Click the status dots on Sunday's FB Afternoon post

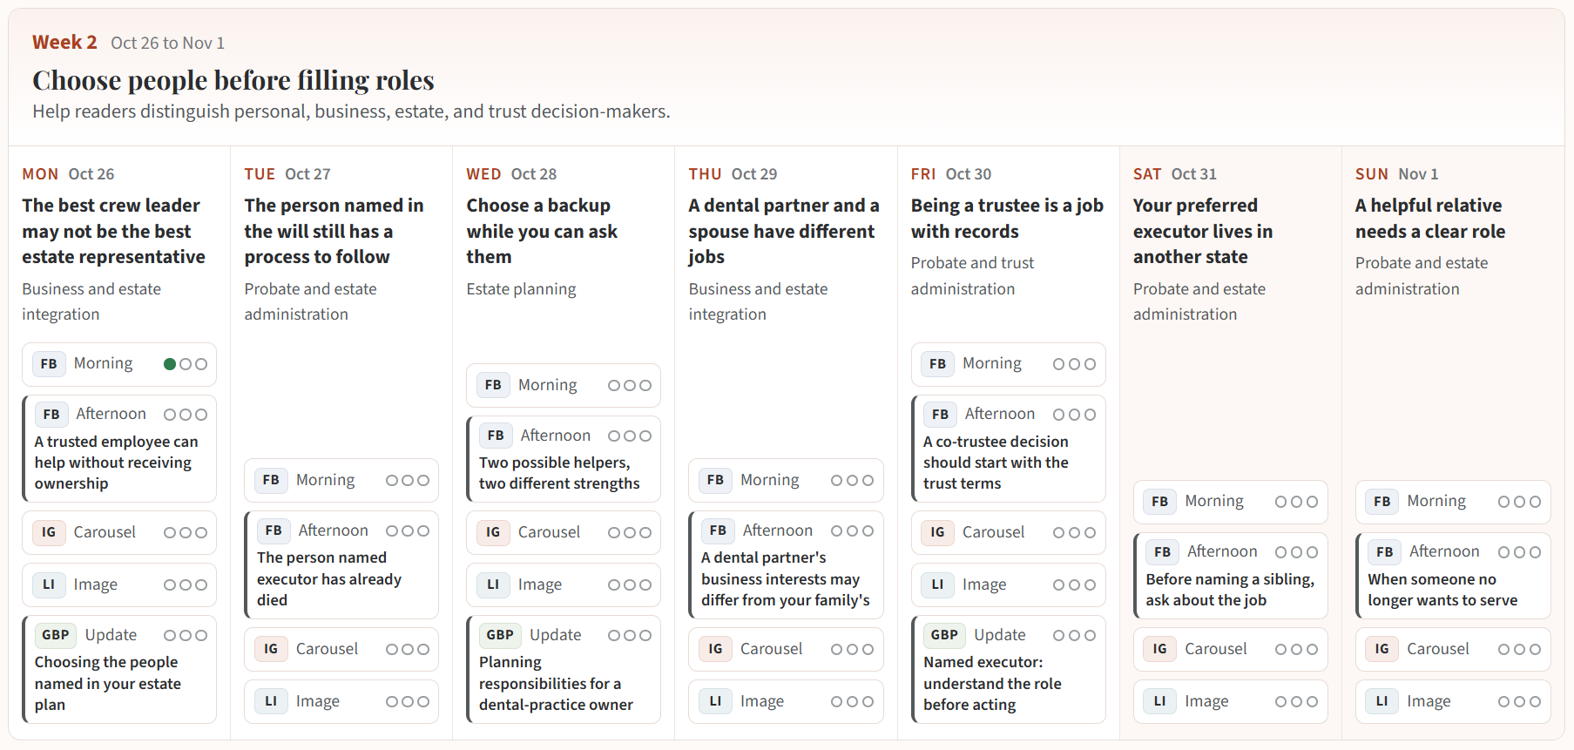(x=1519, y=551)
